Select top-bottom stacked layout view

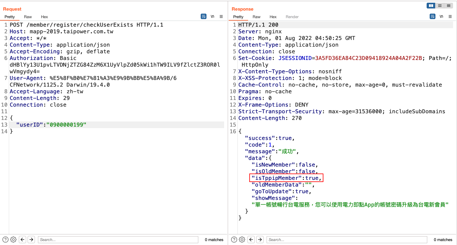click(440, 5)
